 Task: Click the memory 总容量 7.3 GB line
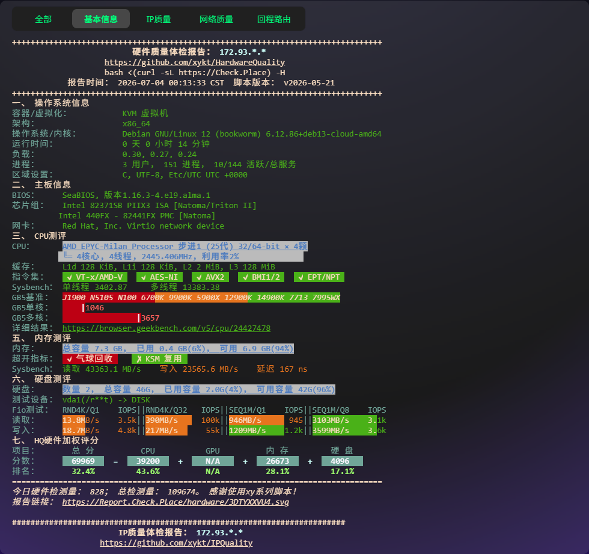178,348
